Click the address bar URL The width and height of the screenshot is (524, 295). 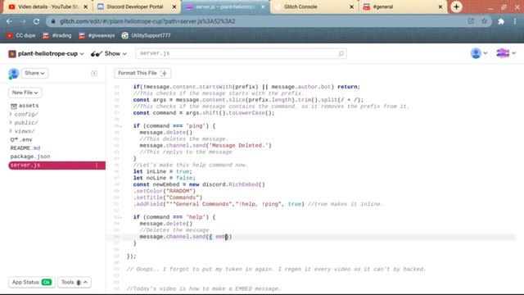pyautogui.click(x=147, y=21)
